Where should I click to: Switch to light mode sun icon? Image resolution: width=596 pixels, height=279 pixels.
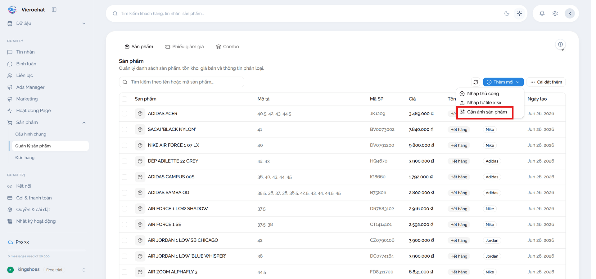coord(519,13)
